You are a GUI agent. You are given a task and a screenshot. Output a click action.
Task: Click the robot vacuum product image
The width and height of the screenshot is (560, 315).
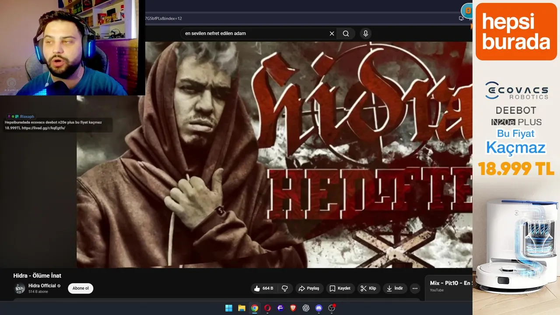click(517, 246)
